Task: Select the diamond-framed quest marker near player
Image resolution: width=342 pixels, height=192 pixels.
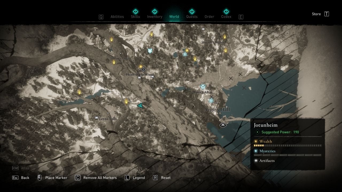Action: [x=126, y=101]
